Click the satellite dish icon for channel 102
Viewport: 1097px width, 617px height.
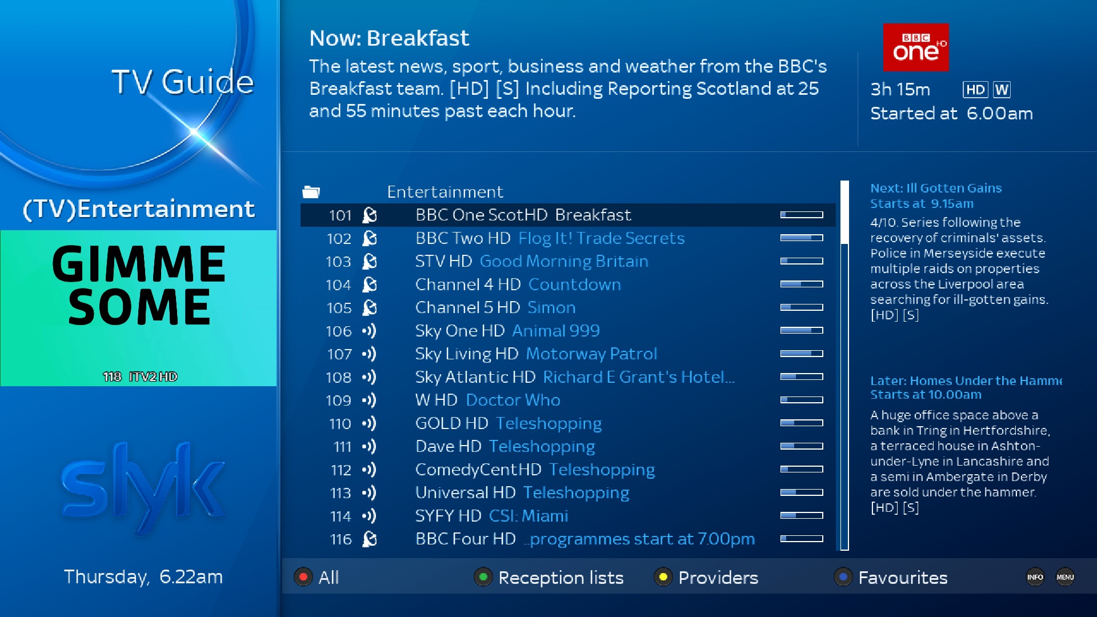click(370, 238)
